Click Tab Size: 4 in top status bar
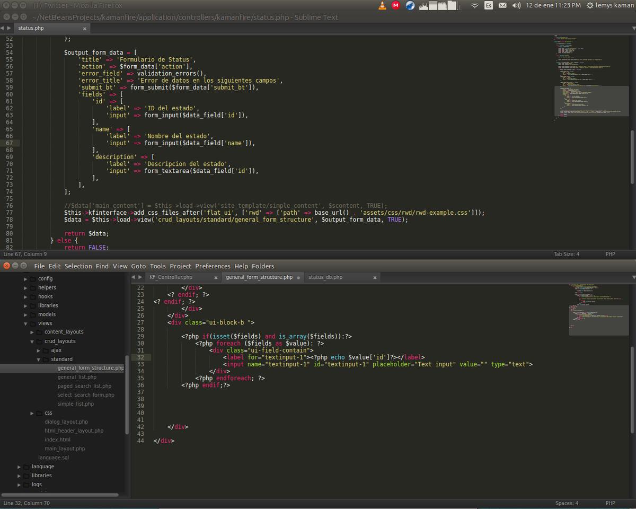 567,254
